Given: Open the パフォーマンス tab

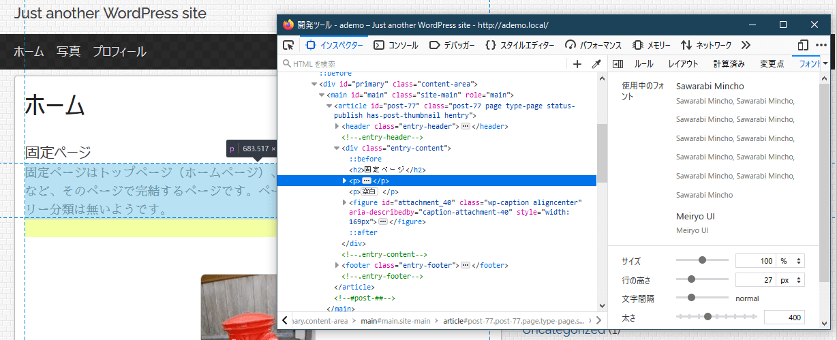Looking at the screenshot, I should tap(593, 45).
